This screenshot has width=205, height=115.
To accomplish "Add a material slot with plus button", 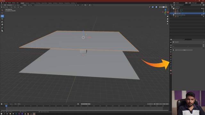I will (203, 45).
